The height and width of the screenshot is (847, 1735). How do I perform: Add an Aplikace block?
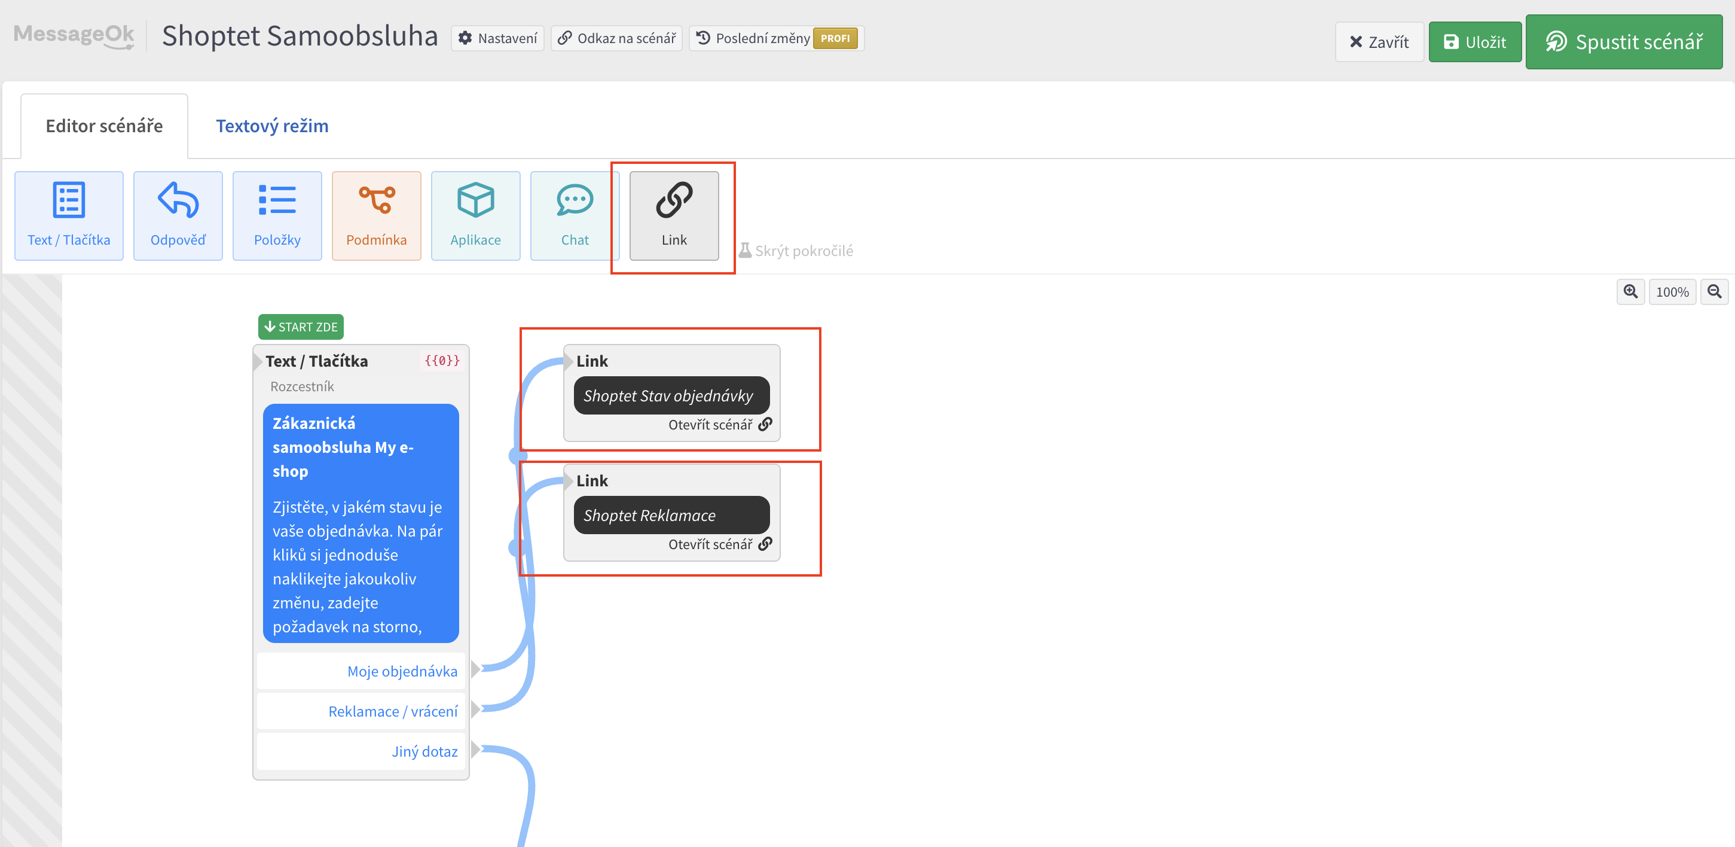click(x=475, y=215)
